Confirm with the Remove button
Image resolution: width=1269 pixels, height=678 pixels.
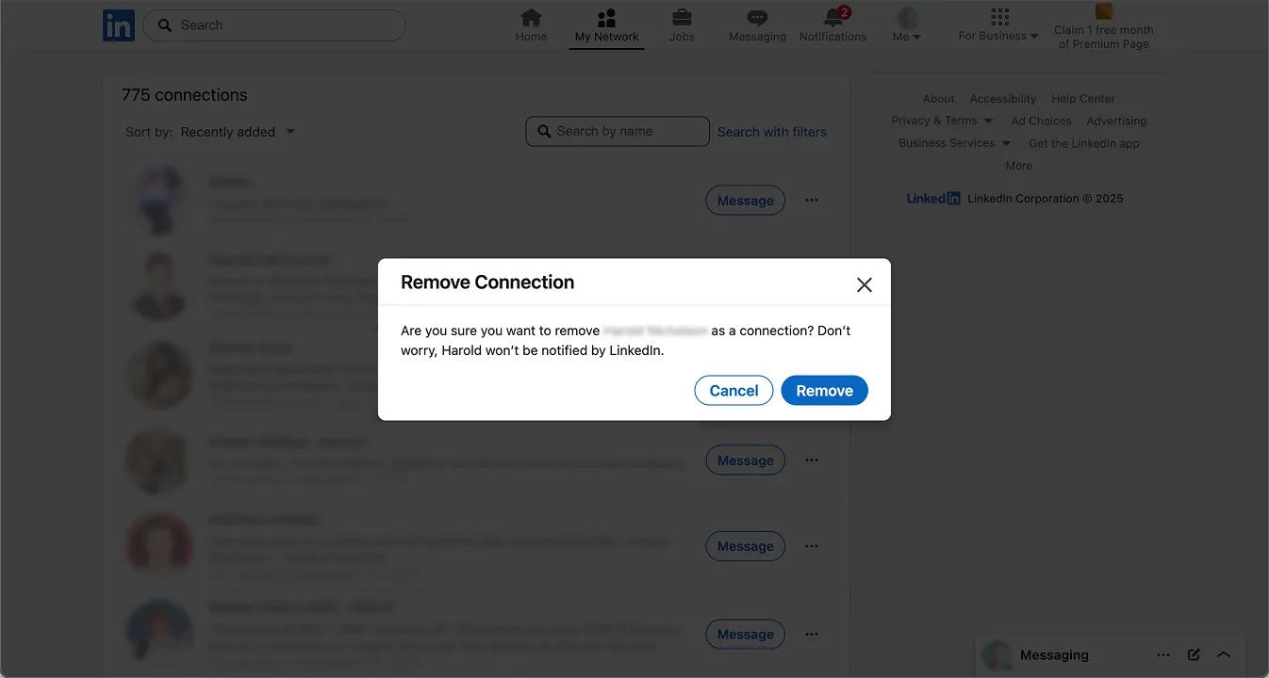tap(824, 390)
